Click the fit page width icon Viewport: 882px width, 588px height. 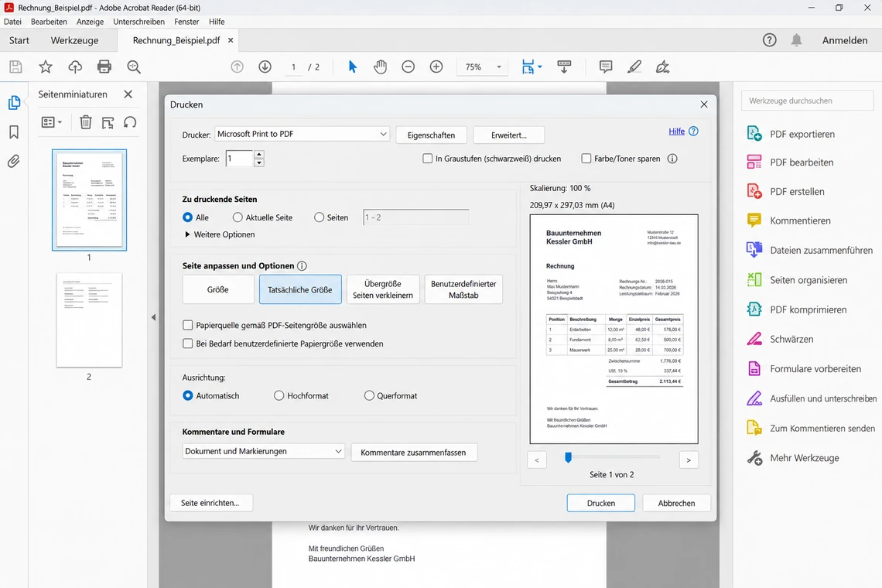click(x=528, y=67)
